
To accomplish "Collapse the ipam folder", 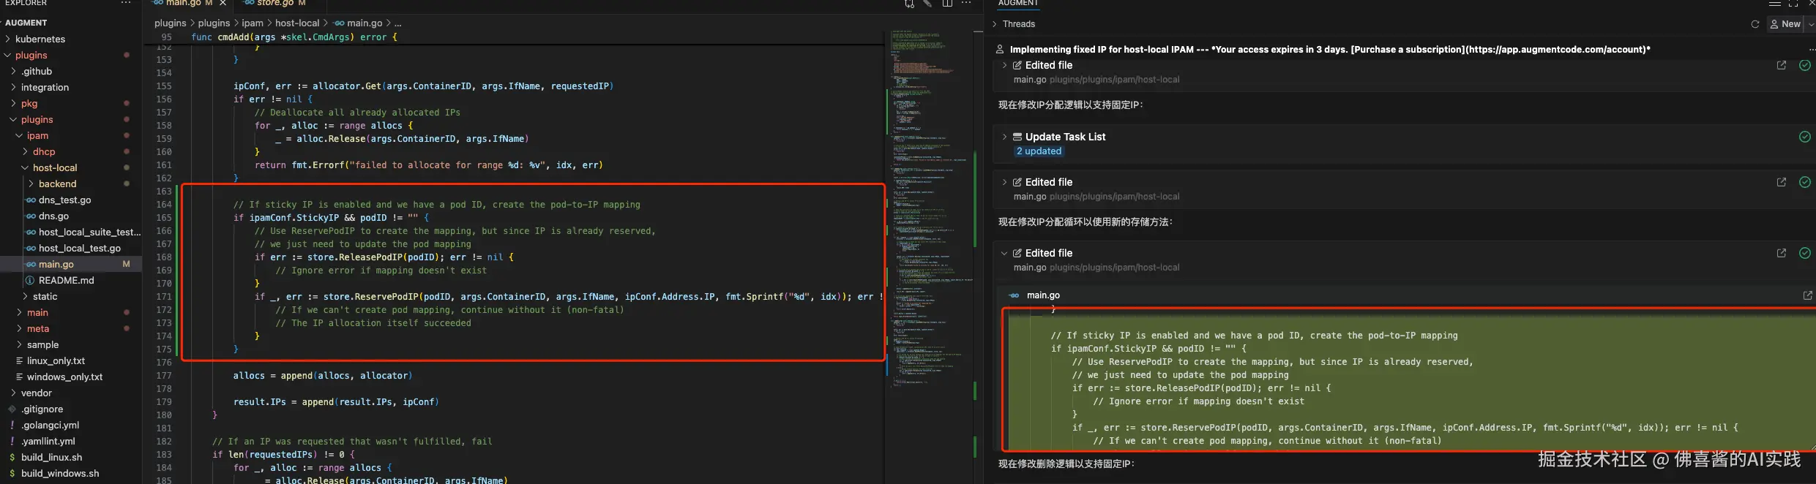I will 71,135.
